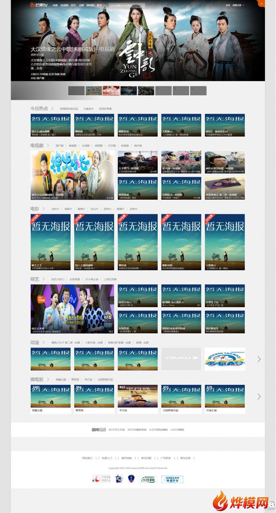The width and height of the screenshot is (276, 513).
Task: Click the 网站简介 footer link
Action: click(87, 458)
